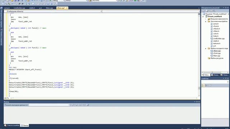Click the editor vertical scrollbar thumb
The width and height of the screenshot is (230, 129).
(x=199, y=88)
